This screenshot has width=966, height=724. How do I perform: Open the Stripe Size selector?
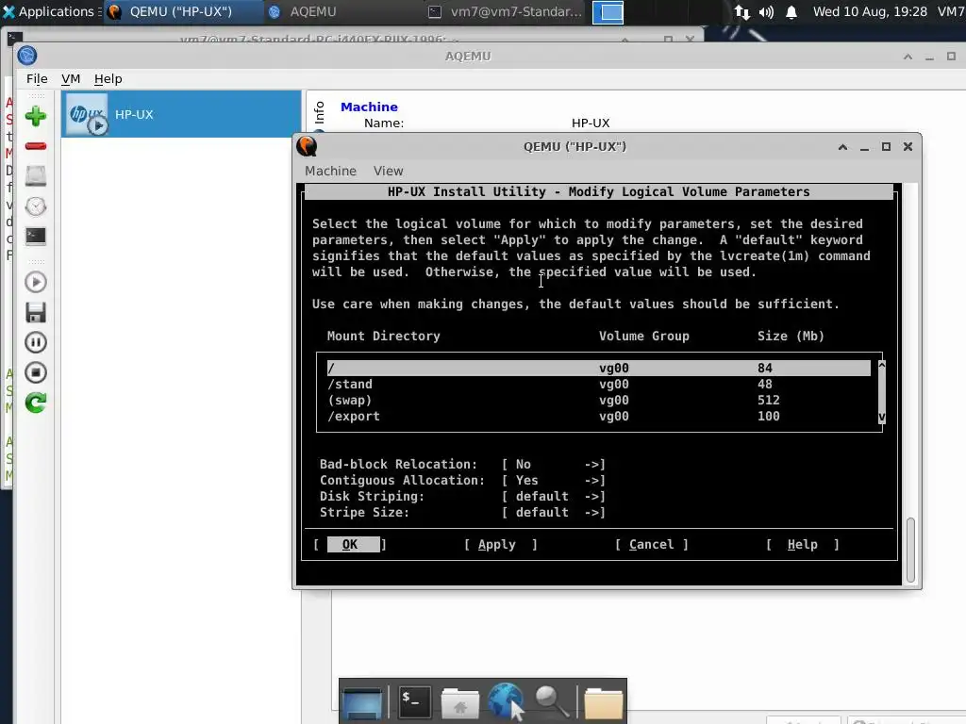click(553, 512)
